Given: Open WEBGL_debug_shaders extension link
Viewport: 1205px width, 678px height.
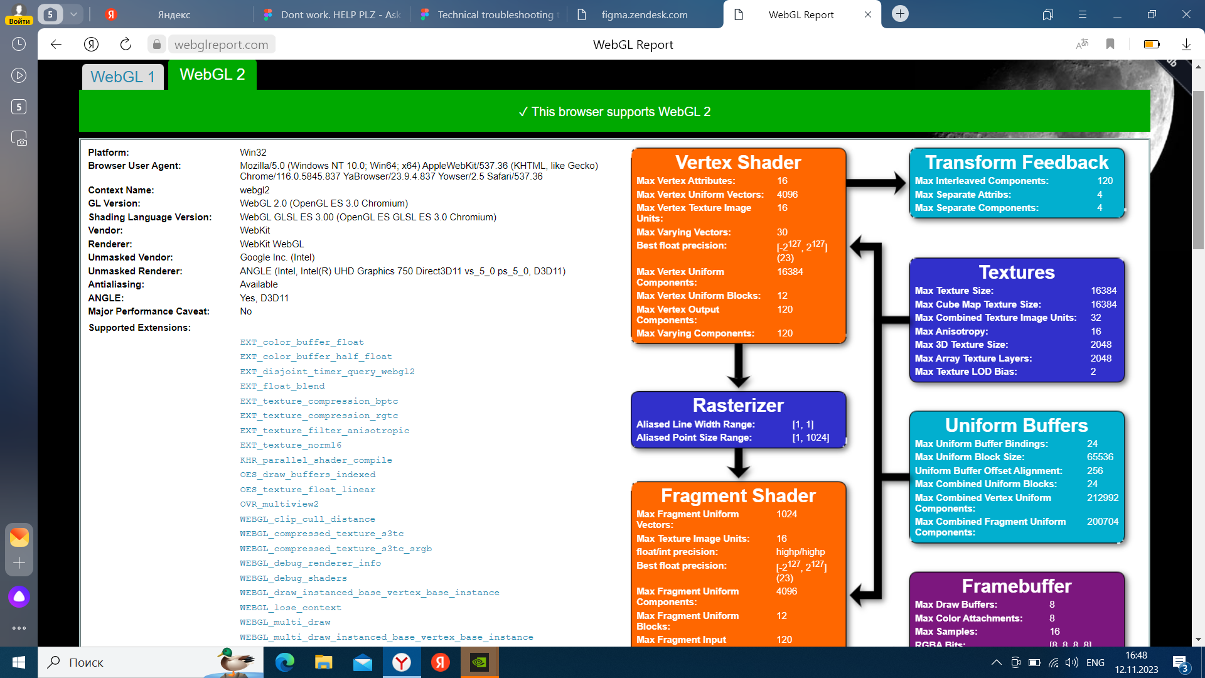Looking at the screenshot, I should pos(293,578).
